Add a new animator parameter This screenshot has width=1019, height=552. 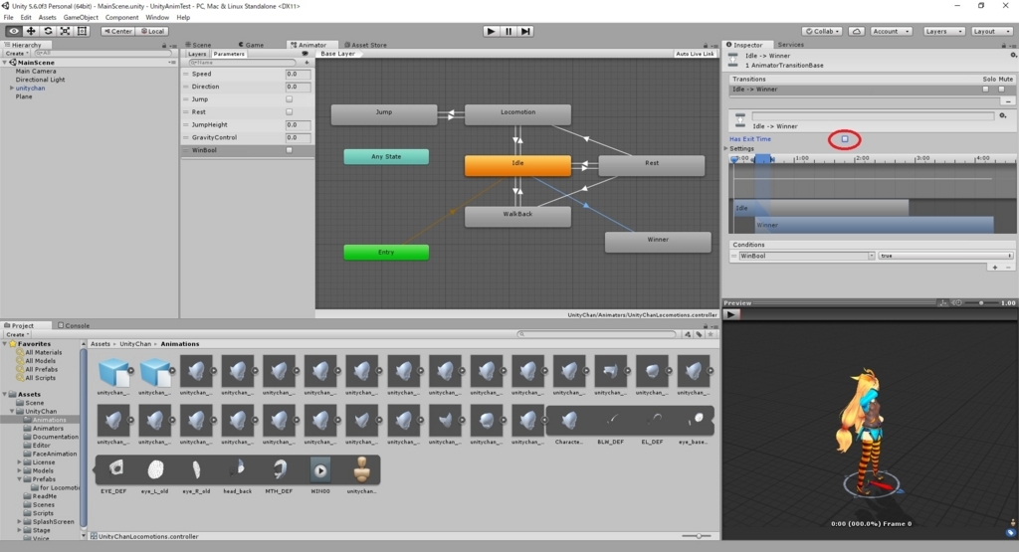point(306,63)
